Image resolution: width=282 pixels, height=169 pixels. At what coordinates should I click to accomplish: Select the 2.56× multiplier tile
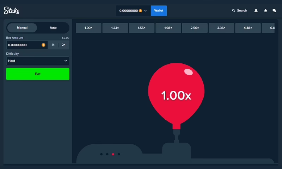pyautogui.click(x=195, y=28)
